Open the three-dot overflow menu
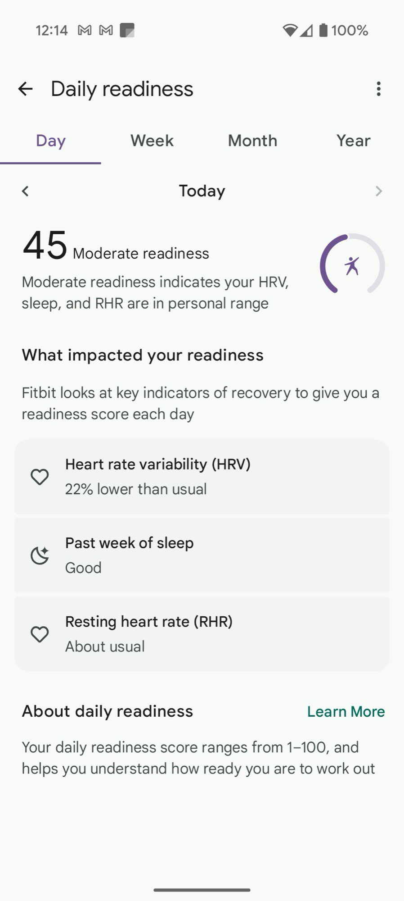Viewport: 404px width, 901px height. 378,89
